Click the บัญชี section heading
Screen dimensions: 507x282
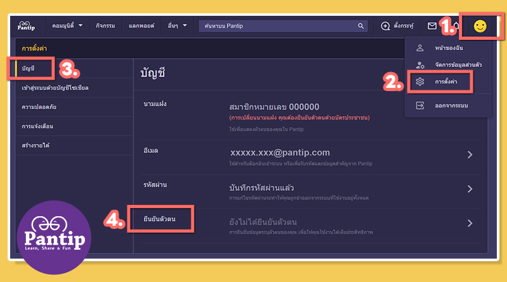point(153,73)
